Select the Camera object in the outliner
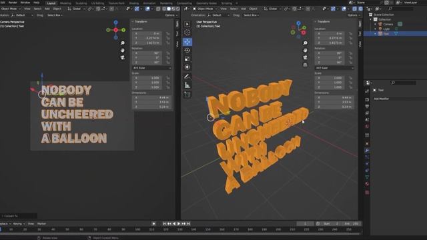 (x=388, y=24)
